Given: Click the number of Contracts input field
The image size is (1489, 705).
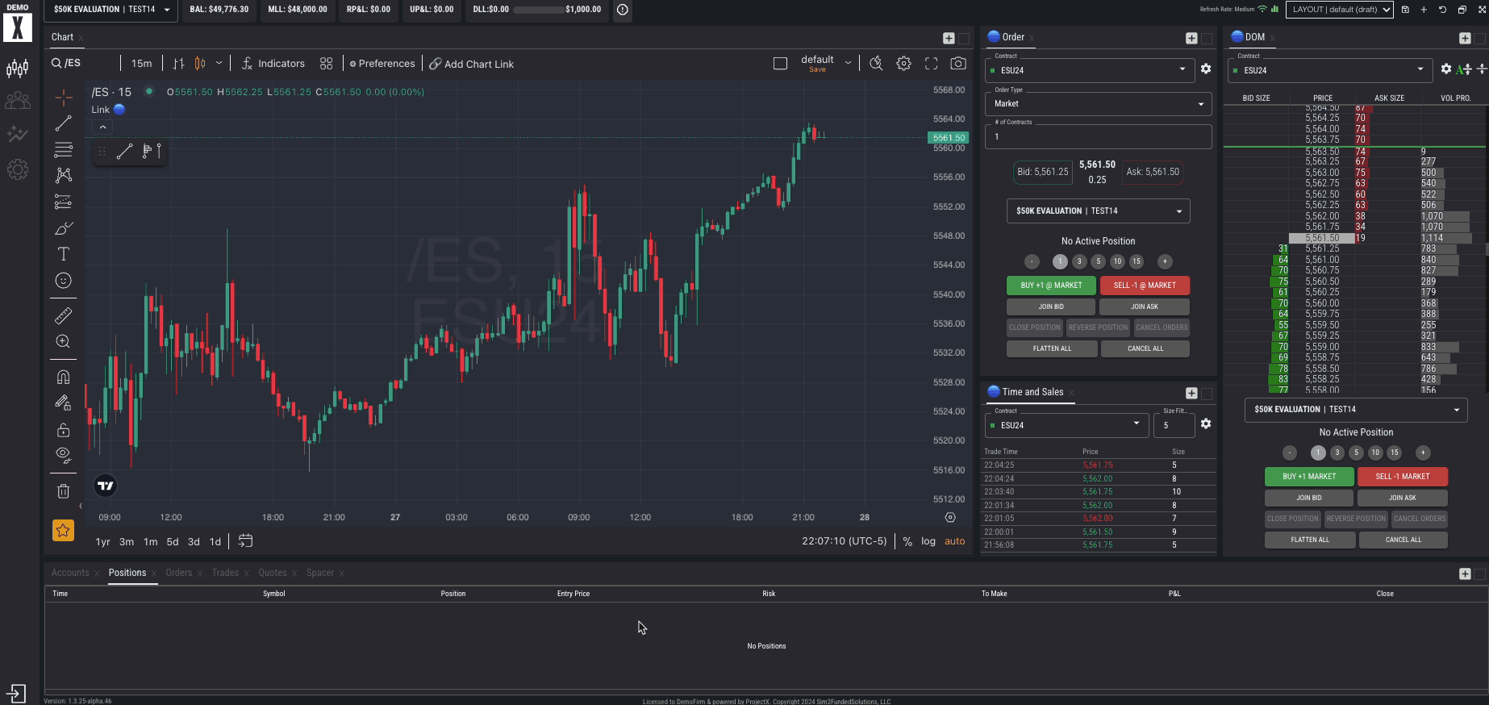Looking at the screenshot, I should [x=1098, y=136].
